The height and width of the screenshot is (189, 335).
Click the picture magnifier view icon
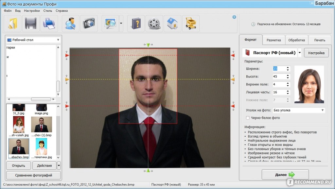tap(110, 24)
